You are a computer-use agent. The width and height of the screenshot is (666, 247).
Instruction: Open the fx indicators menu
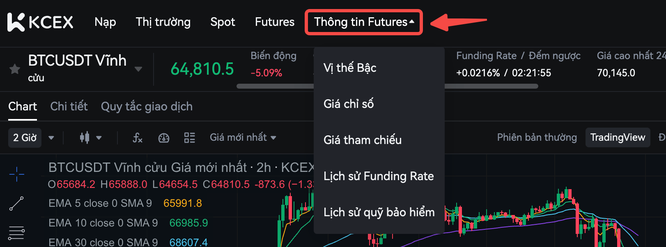click(138, 138)
